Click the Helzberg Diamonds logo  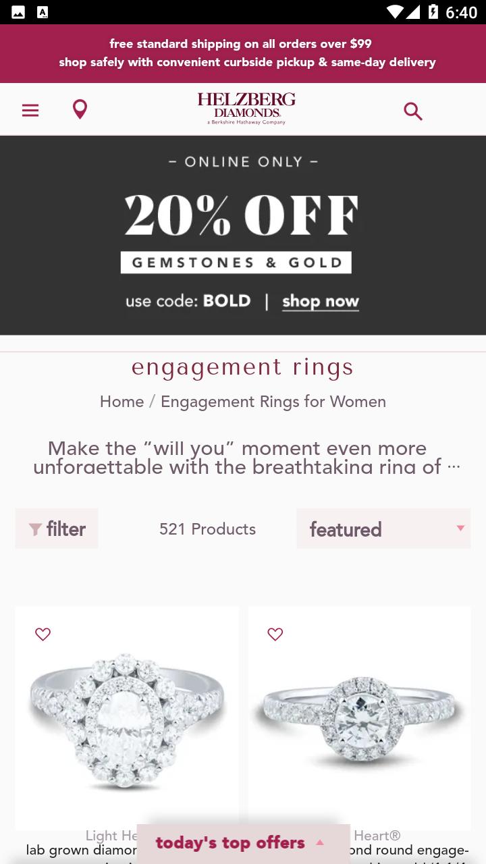pyautogui.click(x=246, y=109)
